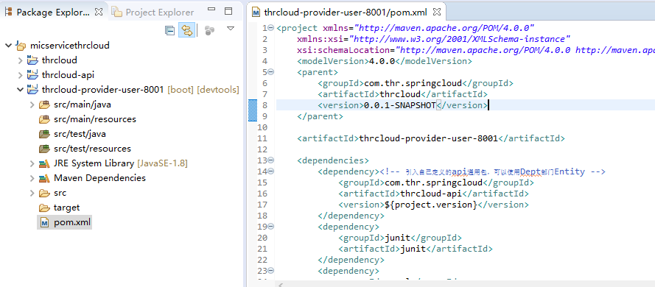Select the target folder item
Image resolution: width=655 pixels, height=287 pixels.
tap(66, 208)
